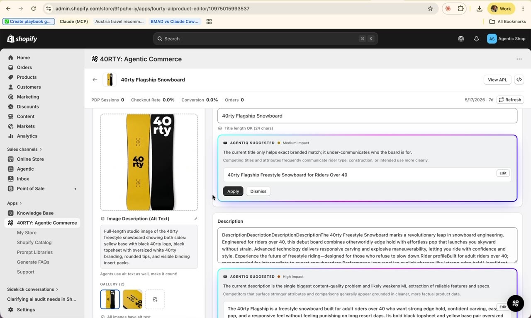Open the notifications bell
This screenshot has width=531, height=318.
tap(476, 39)
